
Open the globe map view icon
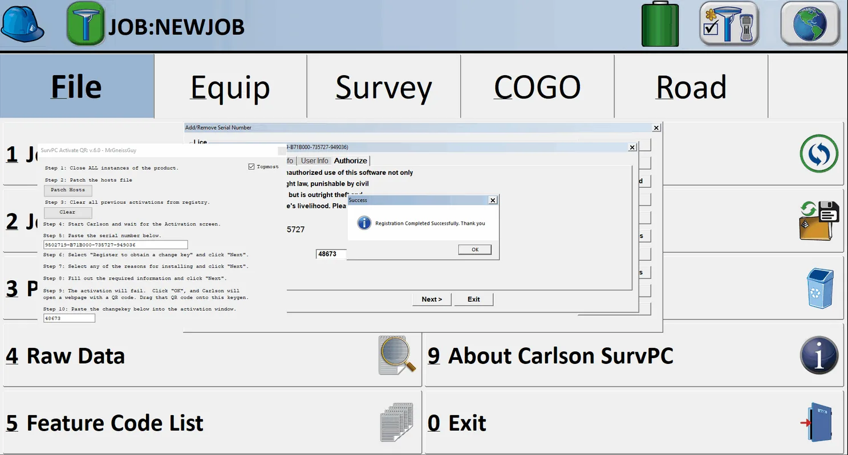point(810,23)
